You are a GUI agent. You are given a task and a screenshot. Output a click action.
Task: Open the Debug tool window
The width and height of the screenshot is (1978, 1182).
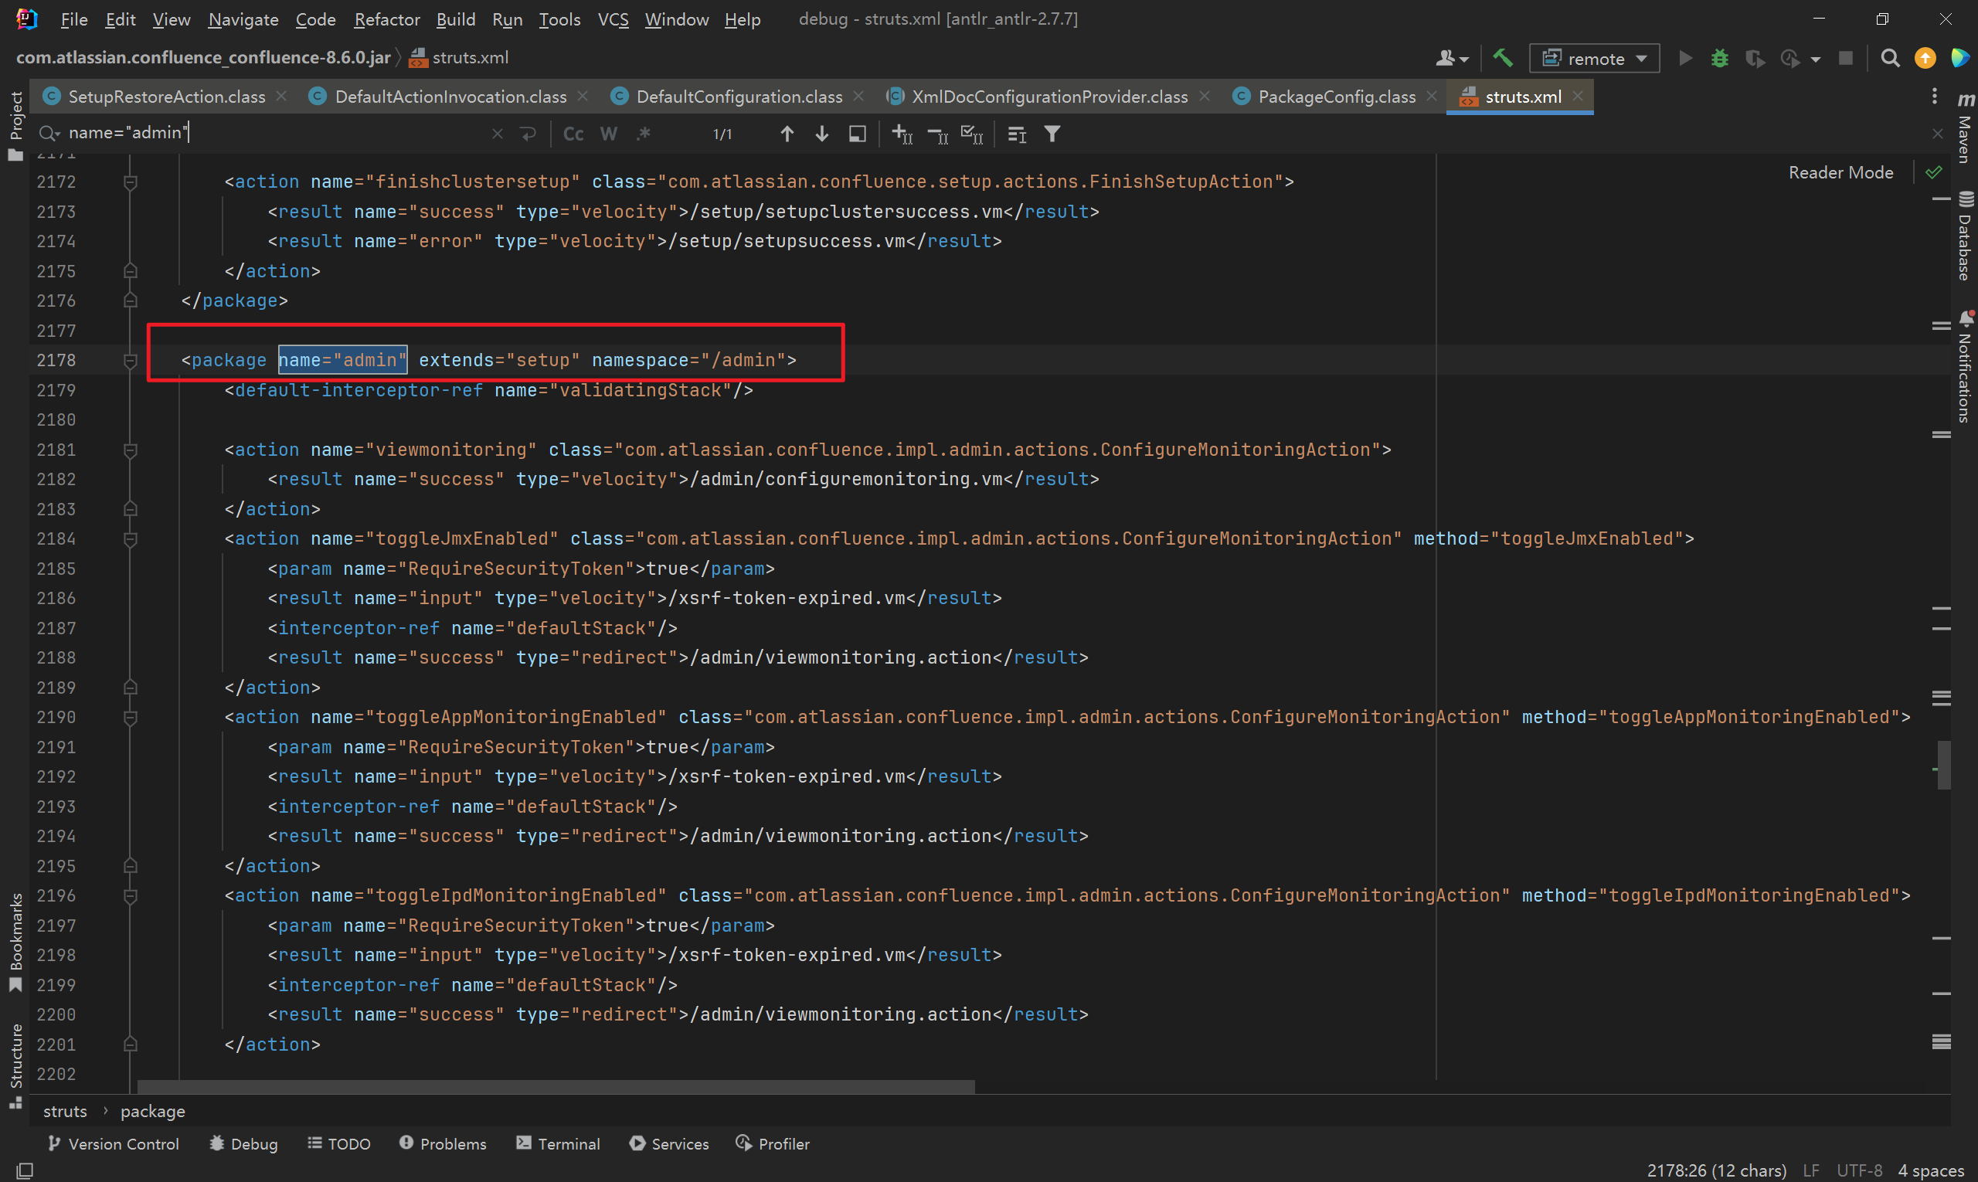click(x=243, y=1144)
